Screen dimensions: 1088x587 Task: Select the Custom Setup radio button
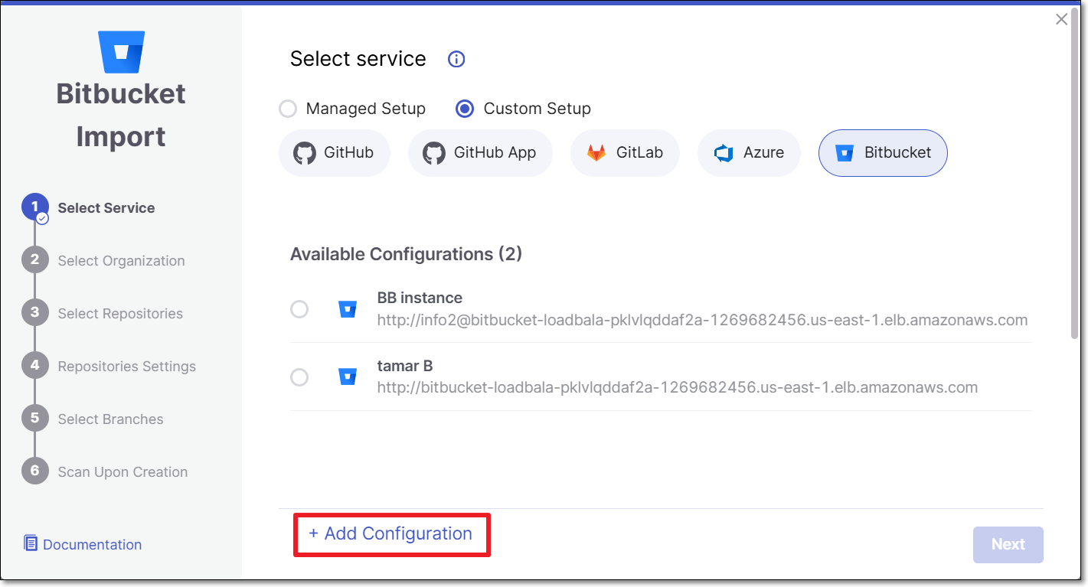(x=464, y=109)
